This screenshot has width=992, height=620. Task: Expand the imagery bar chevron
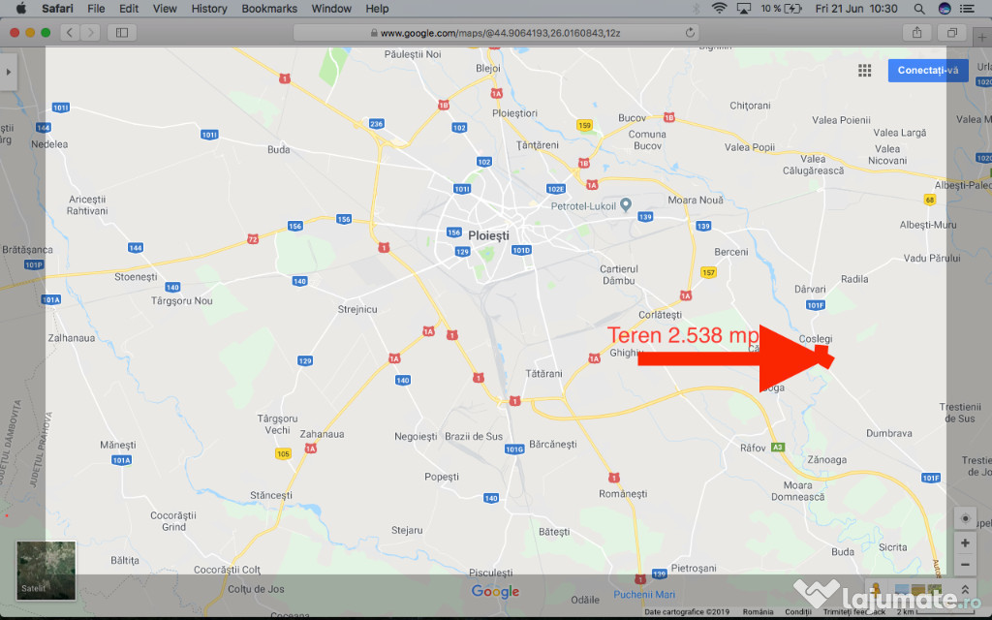tap(965, 590)
